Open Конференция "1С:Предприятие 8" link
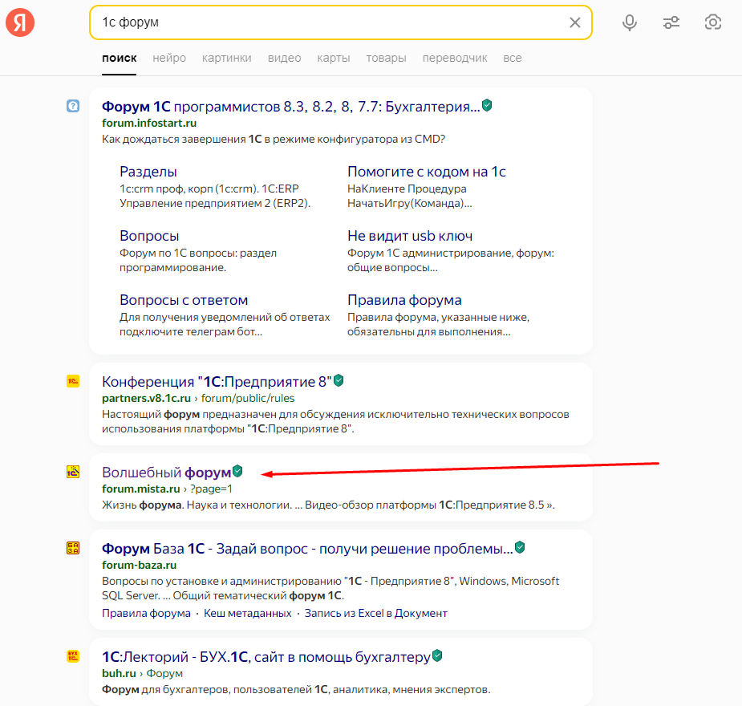The height and width of the screenshot is (706, 742). 217,381
